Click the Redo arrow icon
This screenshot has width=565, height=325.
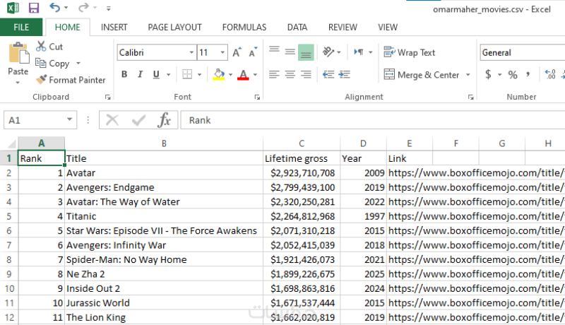[x=83, y=8]
